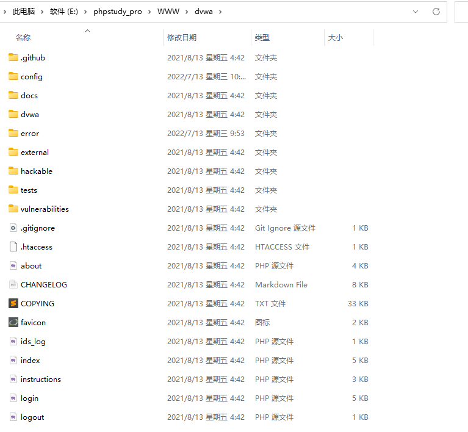Viewport: 468px width, 432px height.
Task: Click the error folder icon
Action: pos(13,133)
